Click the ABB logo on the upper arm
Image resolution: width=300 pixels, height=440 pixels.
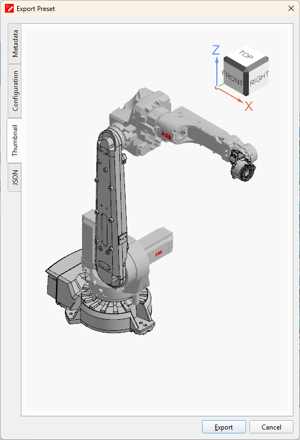[166, 136]
